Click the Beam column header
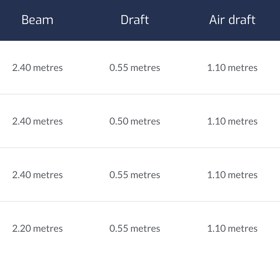The width and height of the screenshot is (280, 254). click(37, 20)
